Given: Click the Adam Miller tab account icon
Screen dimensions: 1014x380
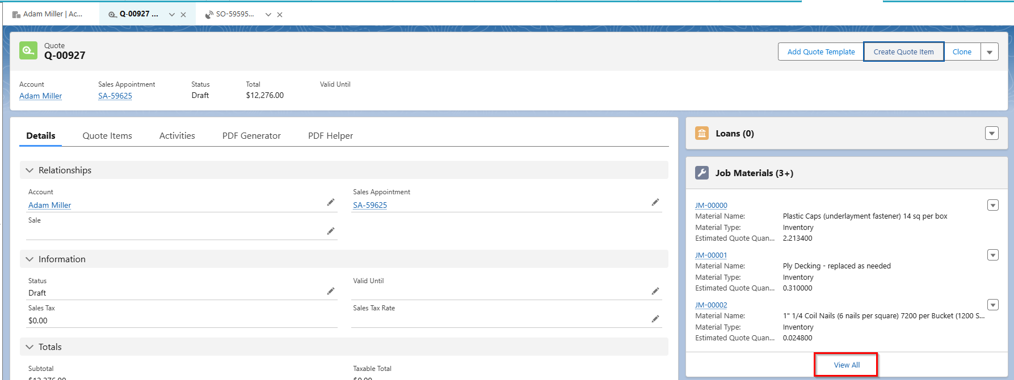Looking at the screenshot, I should tap(16, 14).
